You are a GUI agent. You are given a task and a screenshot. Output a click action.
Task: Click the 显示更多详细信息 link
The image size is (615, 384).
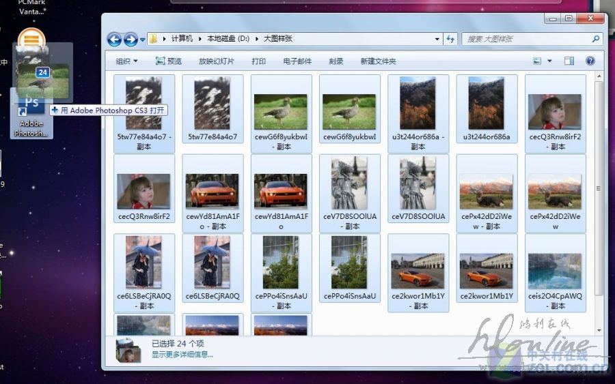pyautogui.click(x=182, y=355)
